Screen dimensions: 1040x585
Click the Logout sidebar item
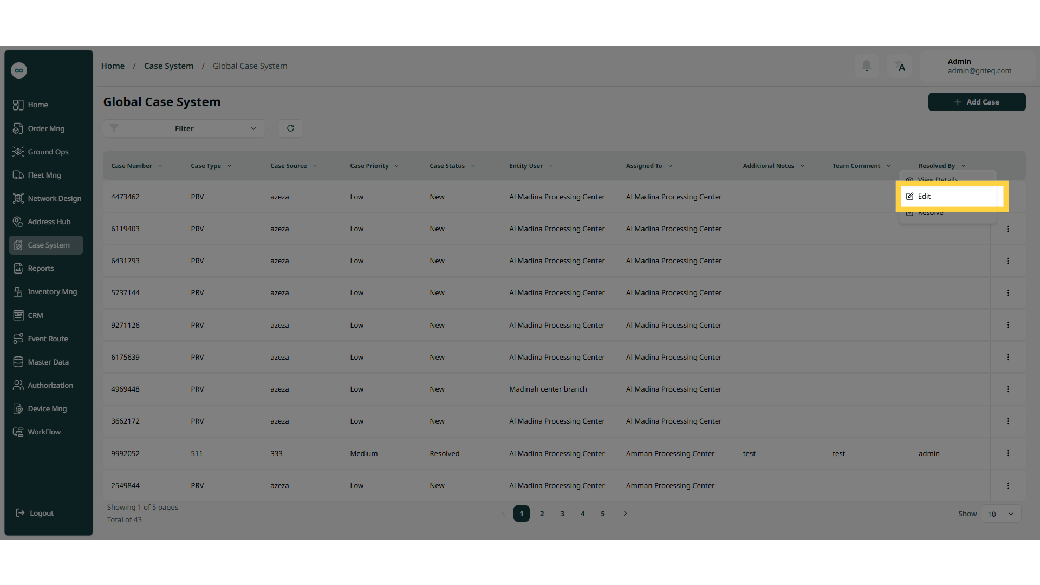coord(41,513)
